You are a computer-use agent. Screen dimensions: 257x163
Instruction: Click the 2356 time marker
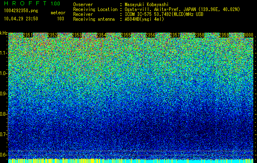coord(150,35)
